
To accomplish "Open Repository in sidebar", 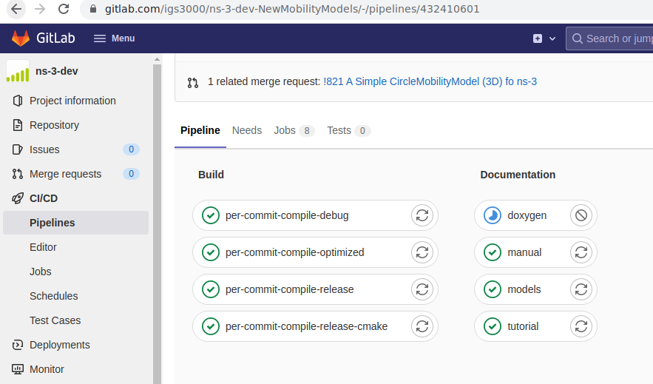I will [x=54, y=125].
